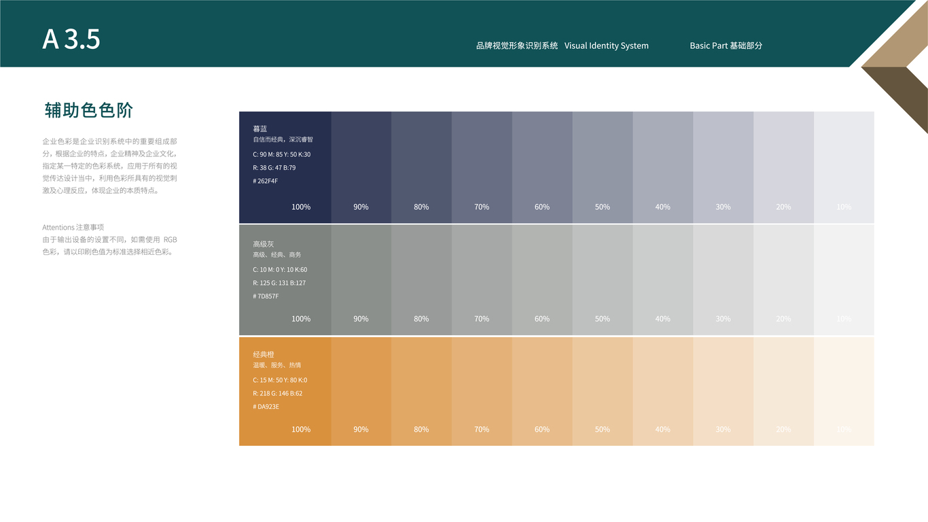Screen dimensions: 928x522
Task: Click the R: 218 G: 146 B:62 value
Action: (x=278, y=393)
